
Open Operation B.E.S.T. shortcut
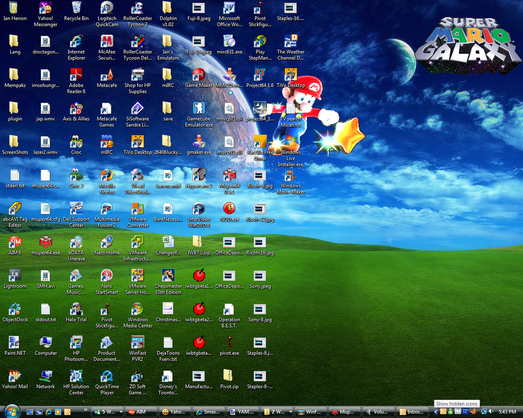click(x=229, y=315)
